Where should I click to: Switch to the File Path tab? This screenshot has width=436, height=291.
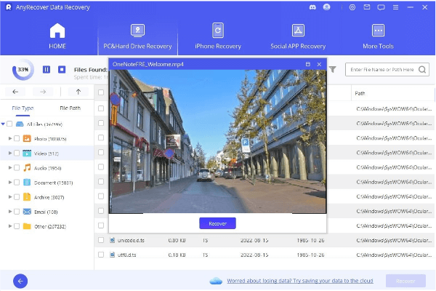70,108
